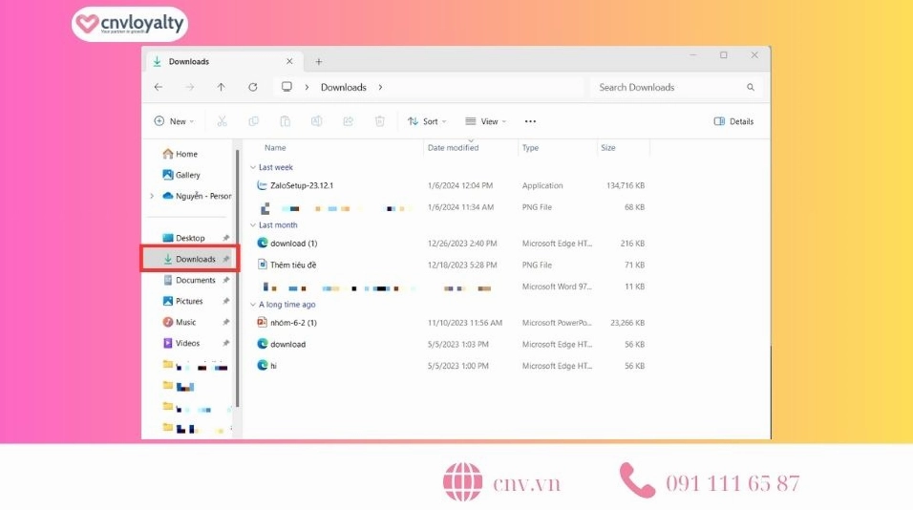Click the 11/10/2023 11:56 AM date cell
Screen dimensions: 913x510
tap(465, 323)
